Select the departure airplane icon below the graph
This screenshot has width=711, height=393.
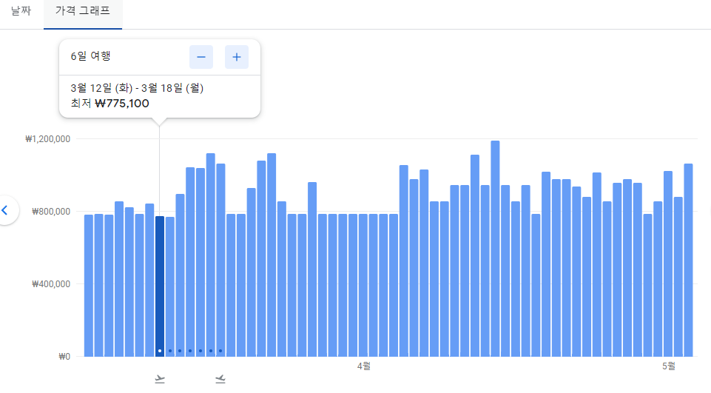[x=160, y=379]
